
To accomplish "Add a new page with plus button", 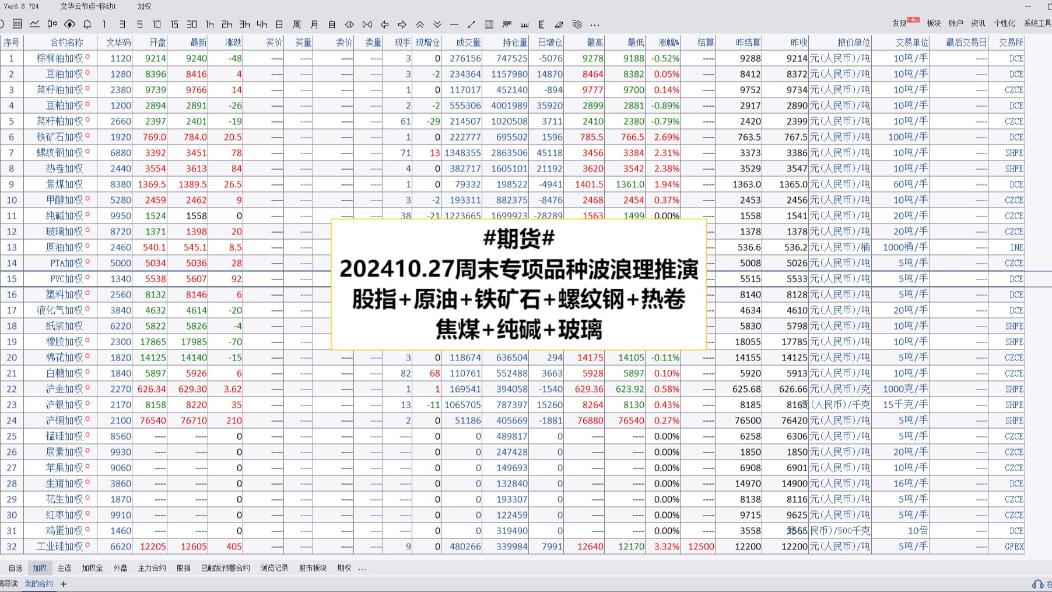I will click(64, 584).
